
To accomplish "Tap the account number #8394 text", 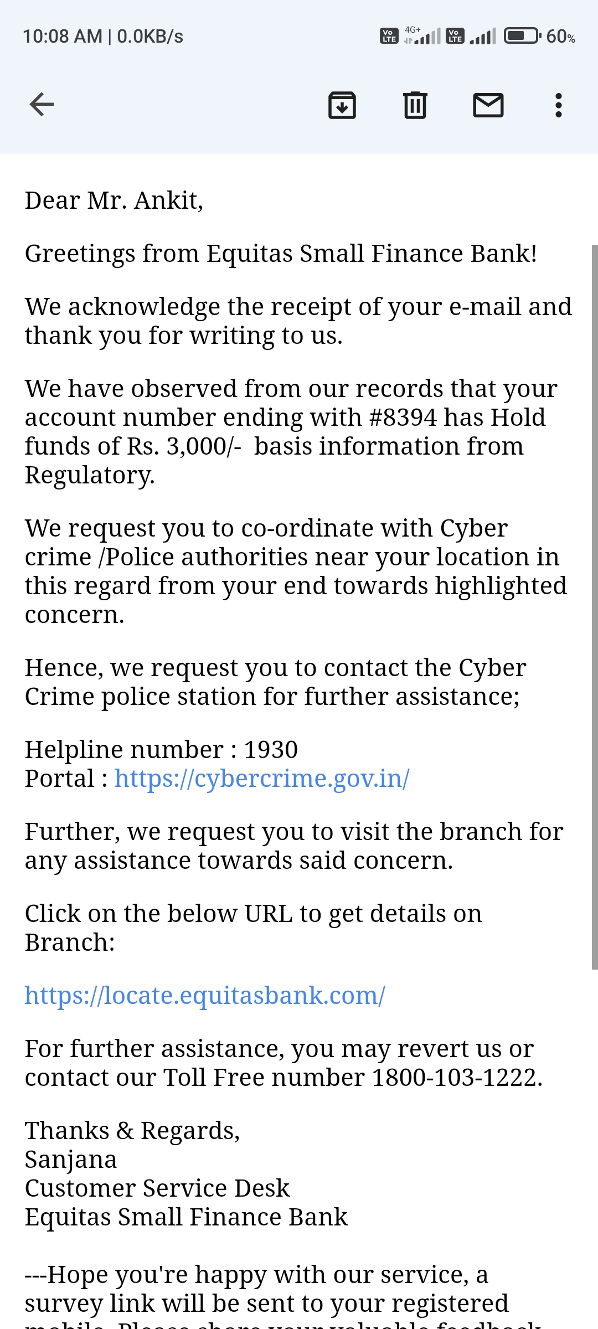I will pyautogui.click(x=398, y=417).
